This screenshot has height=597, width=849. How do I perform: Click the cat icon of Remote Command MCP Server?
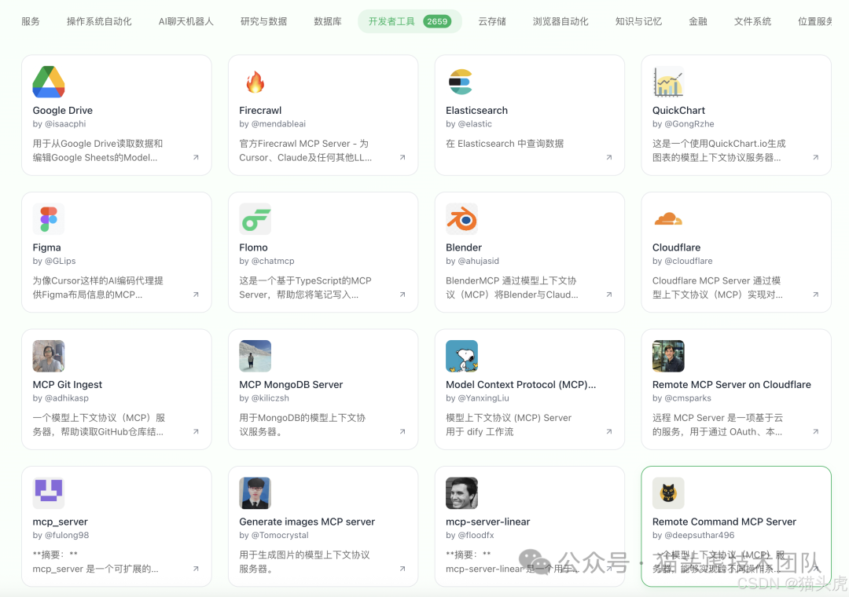click(x=668, y=493)
